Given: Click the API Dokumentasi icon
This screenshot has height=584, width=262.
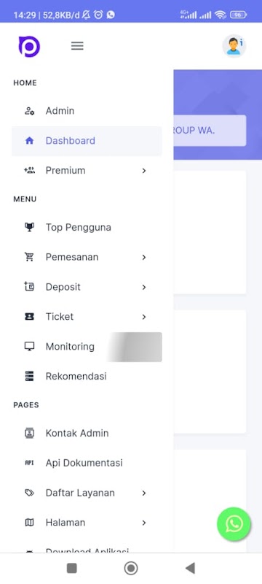Looking at the screenshot, I should [29, 463].
